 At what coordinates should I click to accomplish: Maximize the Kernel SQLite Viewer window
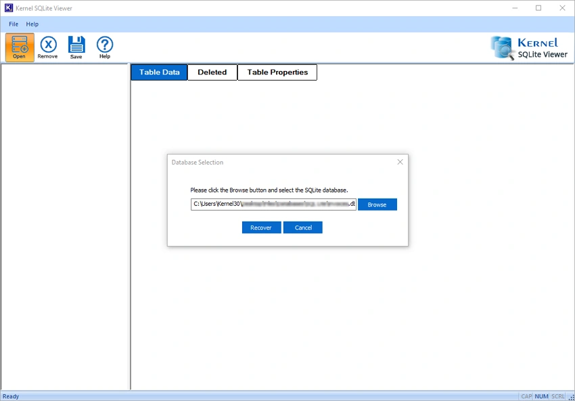point(538,8)
